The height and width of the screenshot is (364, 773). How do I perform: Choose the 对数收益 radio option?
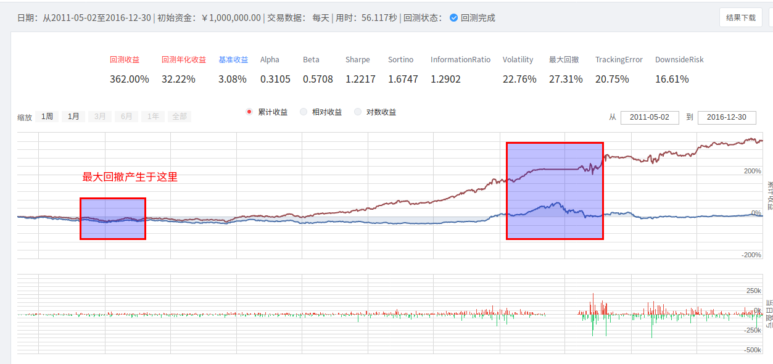357,112
